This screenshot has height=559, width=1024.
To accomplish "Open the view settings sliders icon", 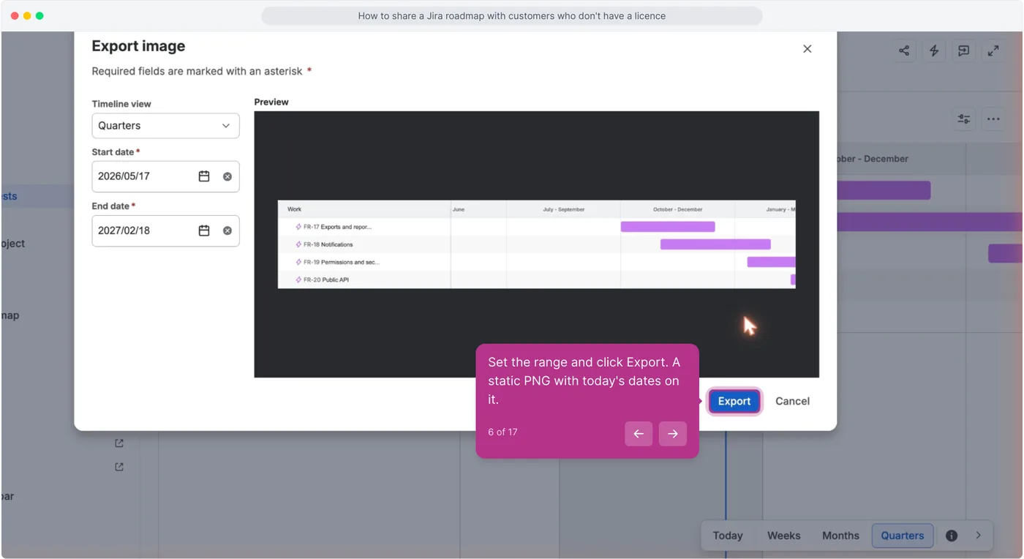I will (964, 119).
